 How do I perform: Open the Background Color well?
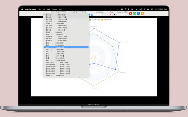point(123,14)
